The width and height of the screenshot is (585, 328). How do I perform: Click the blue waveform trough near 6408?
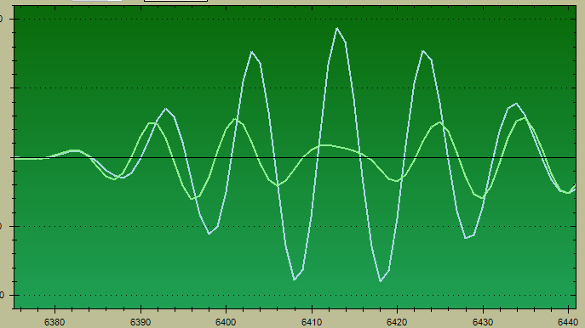(295, 280)
